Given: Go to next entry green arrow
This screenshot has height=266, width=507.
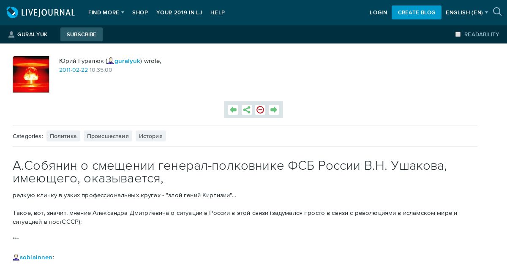Looking at the screenshot, I should point(274,110).
